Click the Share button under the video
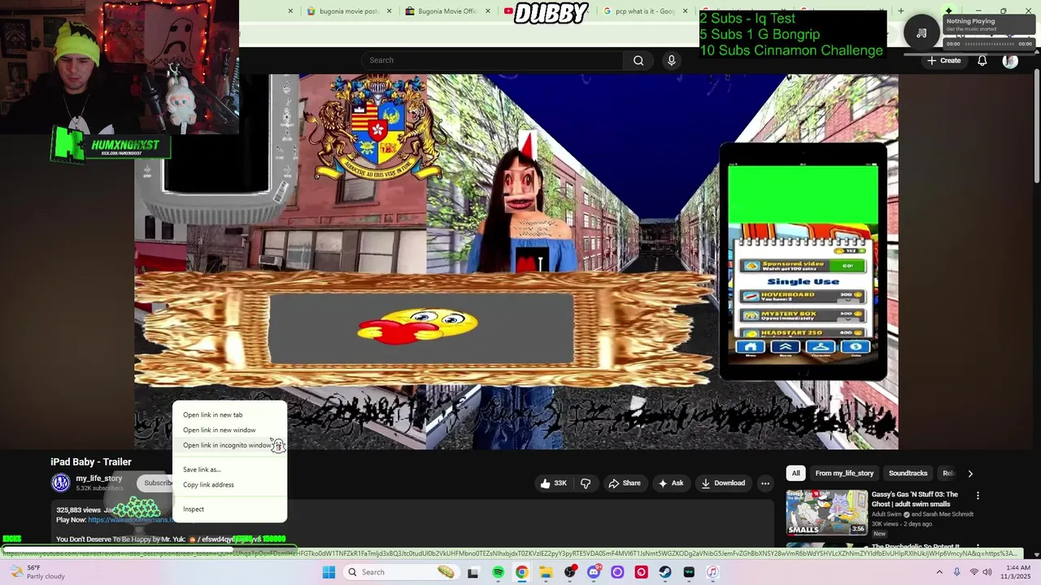Image resolution: width=1041 pixels, height=585 pixels. 624,483
